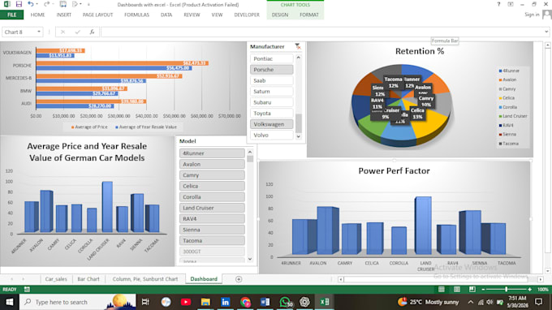Add a new sheet with plus icon
552x310 pixels.
[239, 279]
